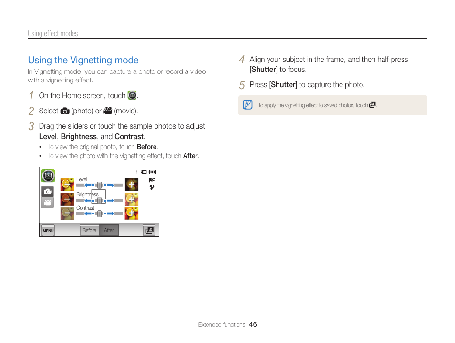Tap the green Vignetting mode icon on camera screen
Viewport: 455px width, 343px height.
click(x=48, y=175)
